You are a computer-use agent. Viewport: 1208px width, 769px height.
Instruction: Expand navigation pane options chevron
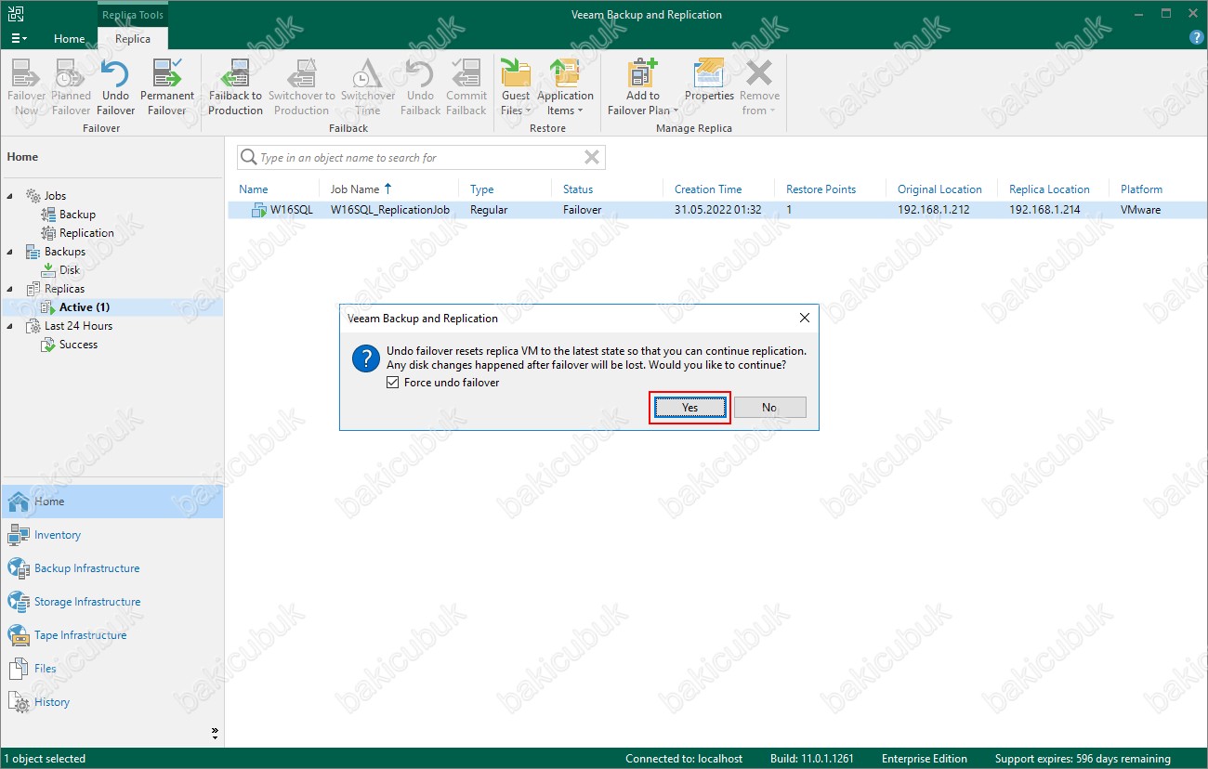coord(216,733)
